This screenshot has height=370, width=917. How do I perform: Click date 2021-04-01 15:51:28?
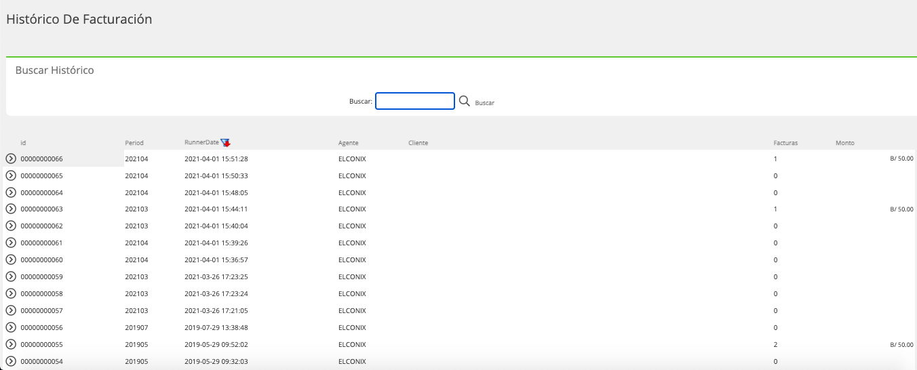216,159
